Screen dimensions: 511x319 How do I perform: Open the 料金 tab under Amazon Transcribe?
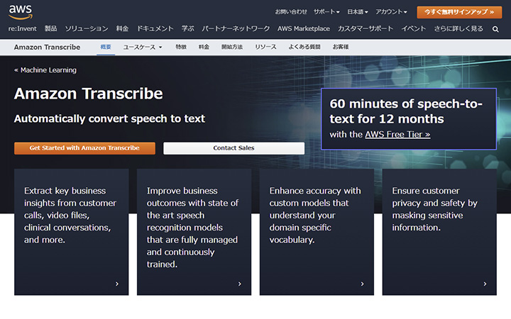point(204,47)
